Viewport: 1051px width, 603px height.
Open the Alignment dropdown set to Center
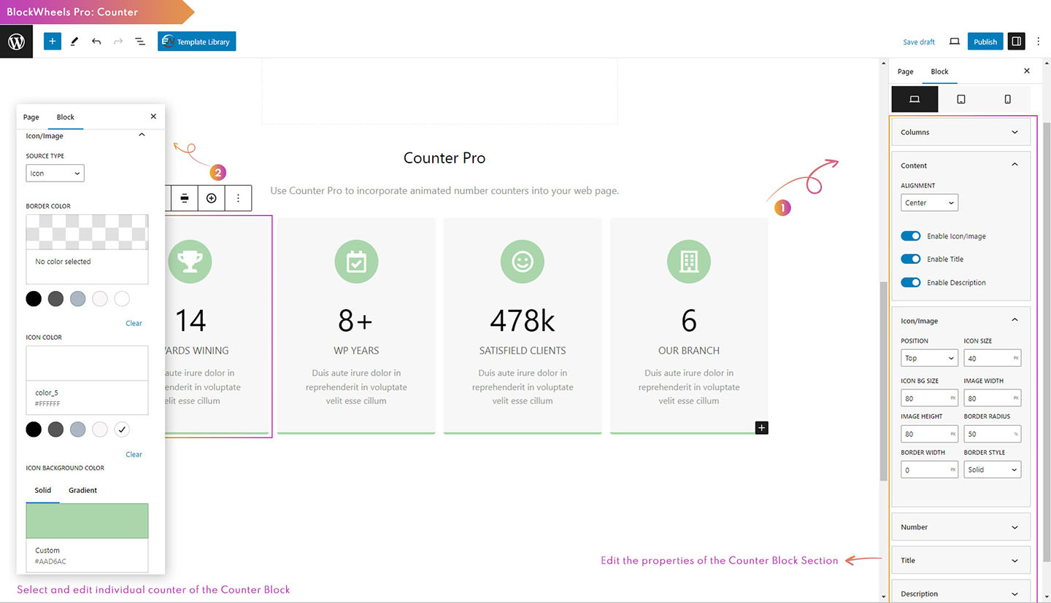[x=929, y=203]
